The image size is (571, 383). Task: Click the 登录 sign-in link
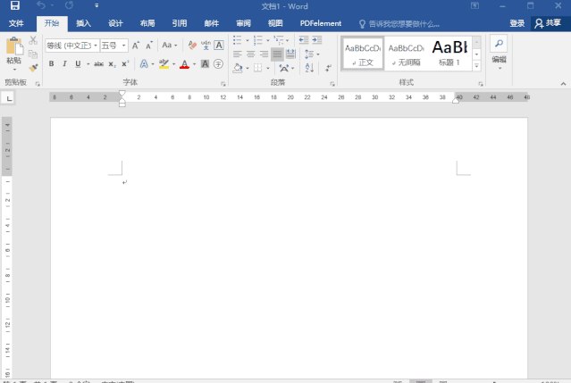click(x=516, y=23)
